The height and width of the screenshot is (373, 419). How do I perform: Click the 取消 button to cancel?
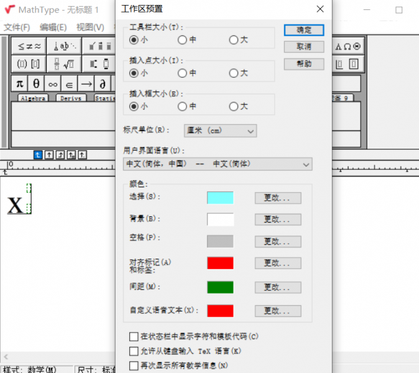[x=304, y=47]
